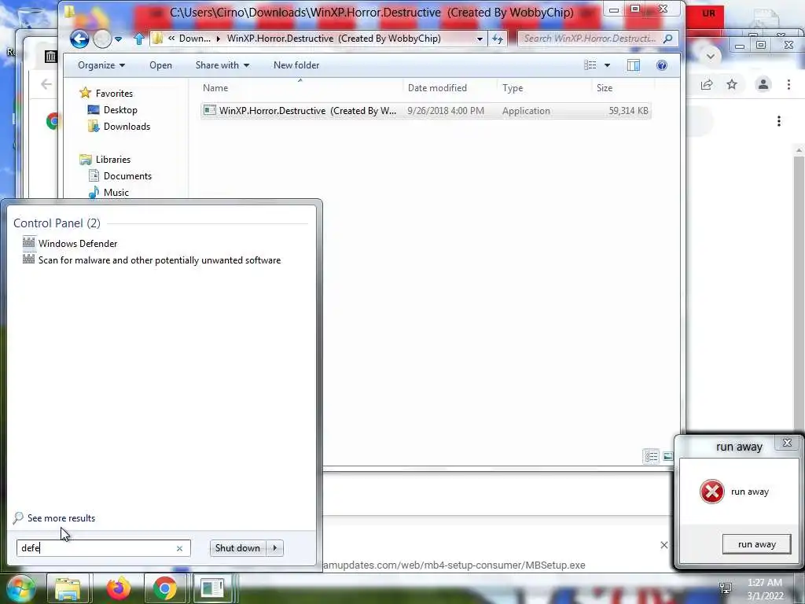Screen dimensions: 805x604
Task: Click the taskbar clock
Action: click(765, 590)
